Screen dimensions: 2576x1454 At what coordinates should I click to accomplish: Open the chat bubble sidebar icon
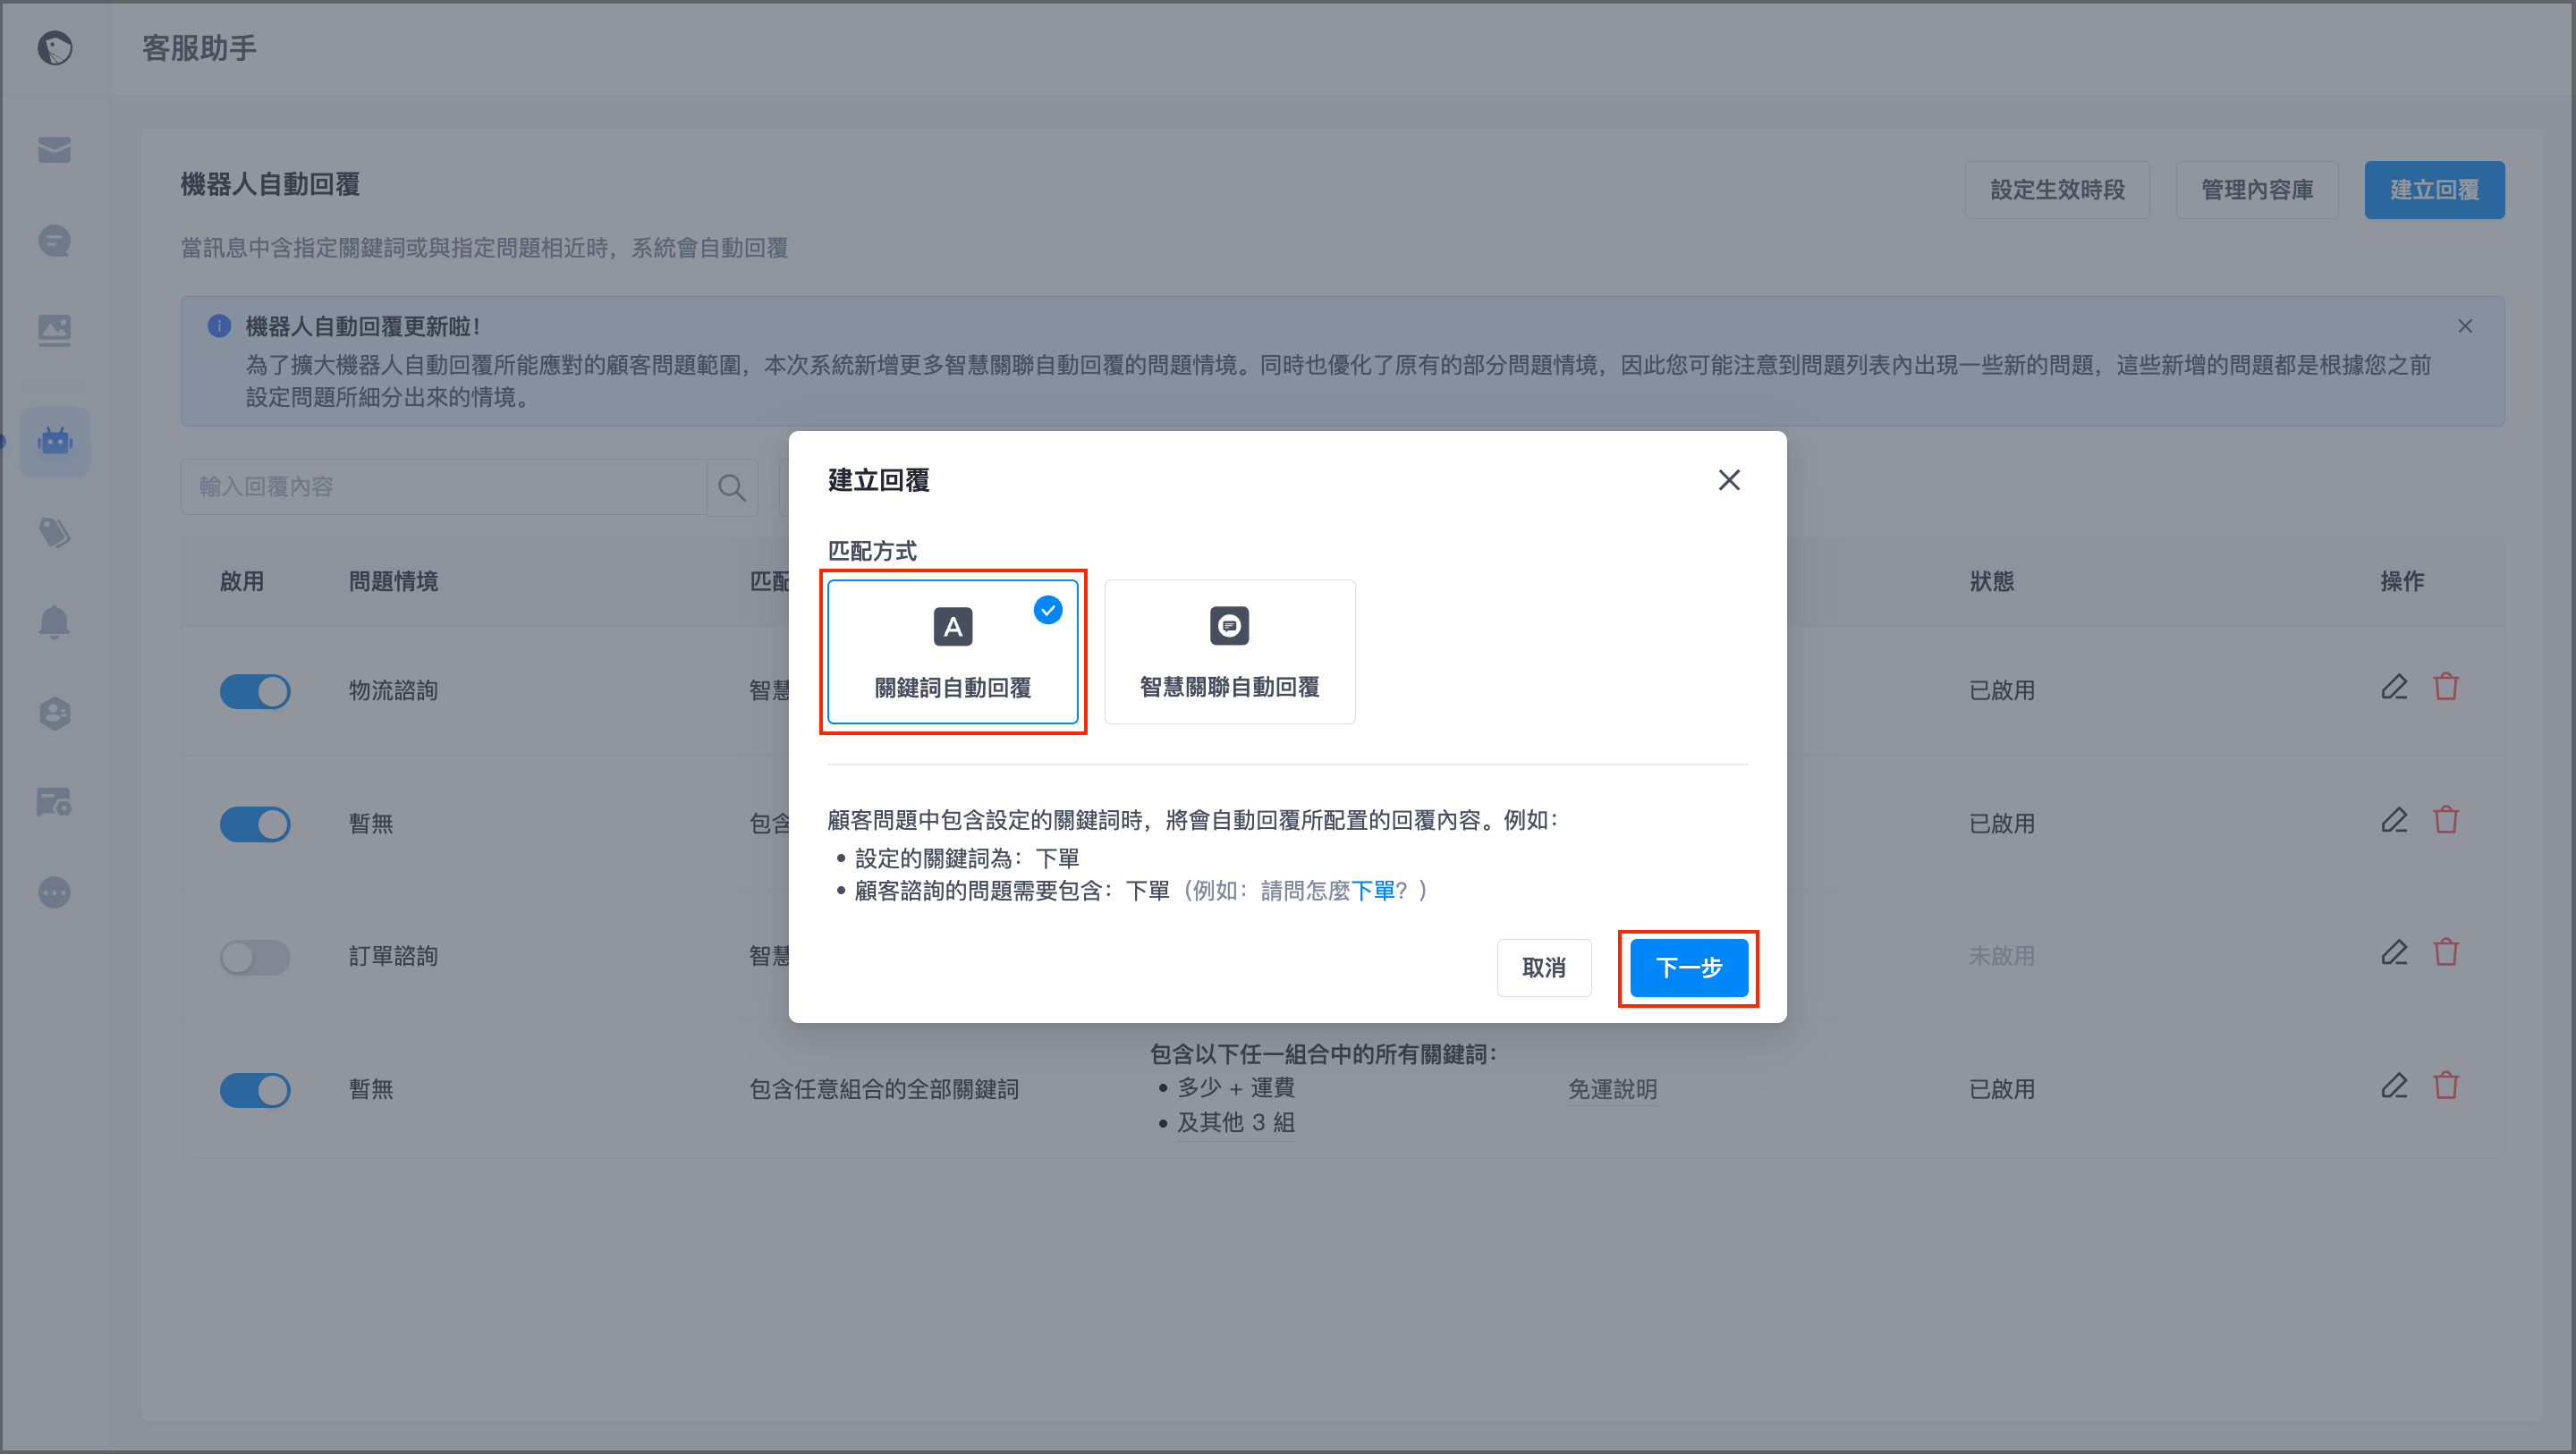click(54, 241)
